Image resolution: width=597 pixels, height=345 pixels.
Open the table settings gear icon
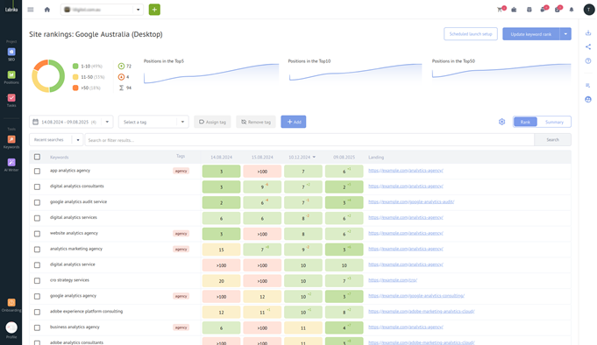pos(501,122)
